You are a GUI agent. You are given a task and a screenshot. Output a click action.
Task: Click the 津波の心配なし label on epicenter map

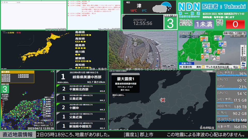[x=118, y=95]
